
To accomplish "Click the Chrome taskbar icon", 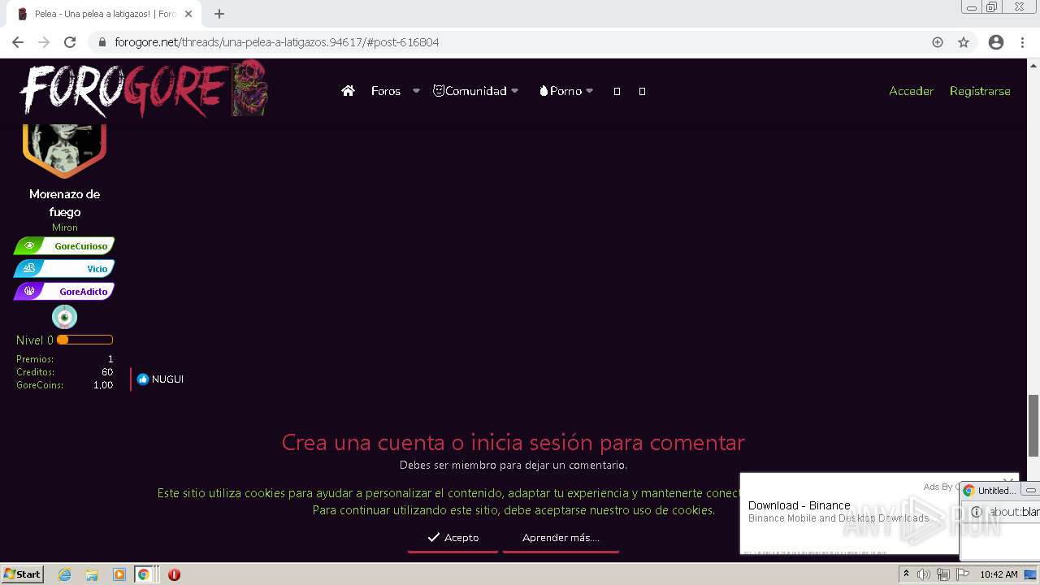I will click(x=144, y=574).
